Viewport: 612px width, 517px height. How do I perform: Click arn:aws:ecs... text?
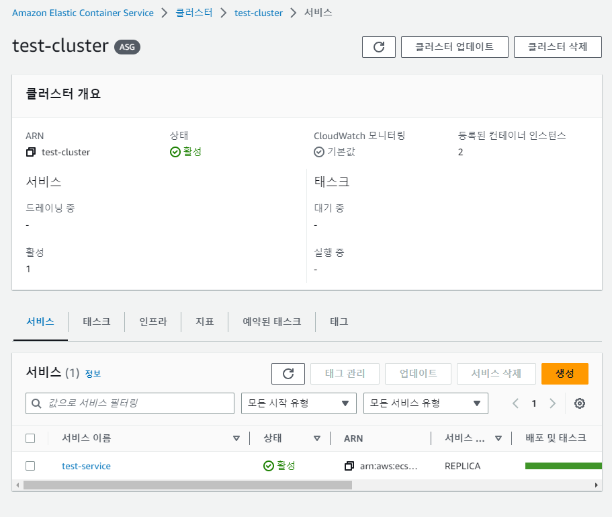point(388,466)
